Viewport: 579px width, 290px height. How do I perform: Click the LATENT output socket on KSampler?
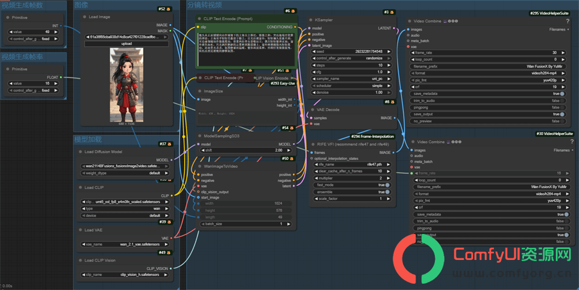(x=394, y=28)
